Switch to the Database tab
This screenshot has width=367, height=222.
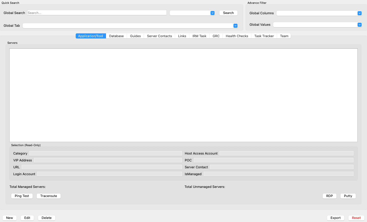coord(116,36)
